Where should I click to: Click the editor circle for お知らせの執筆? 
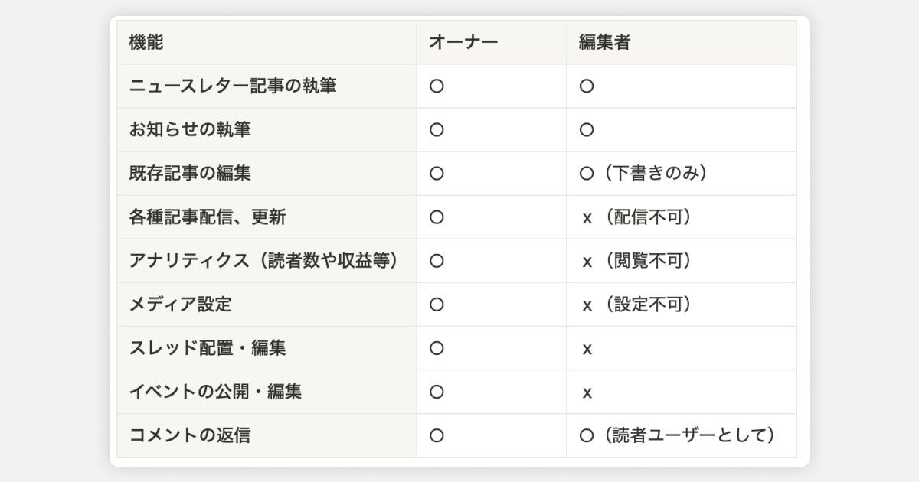pyautogui.click(x=587, y=130)
